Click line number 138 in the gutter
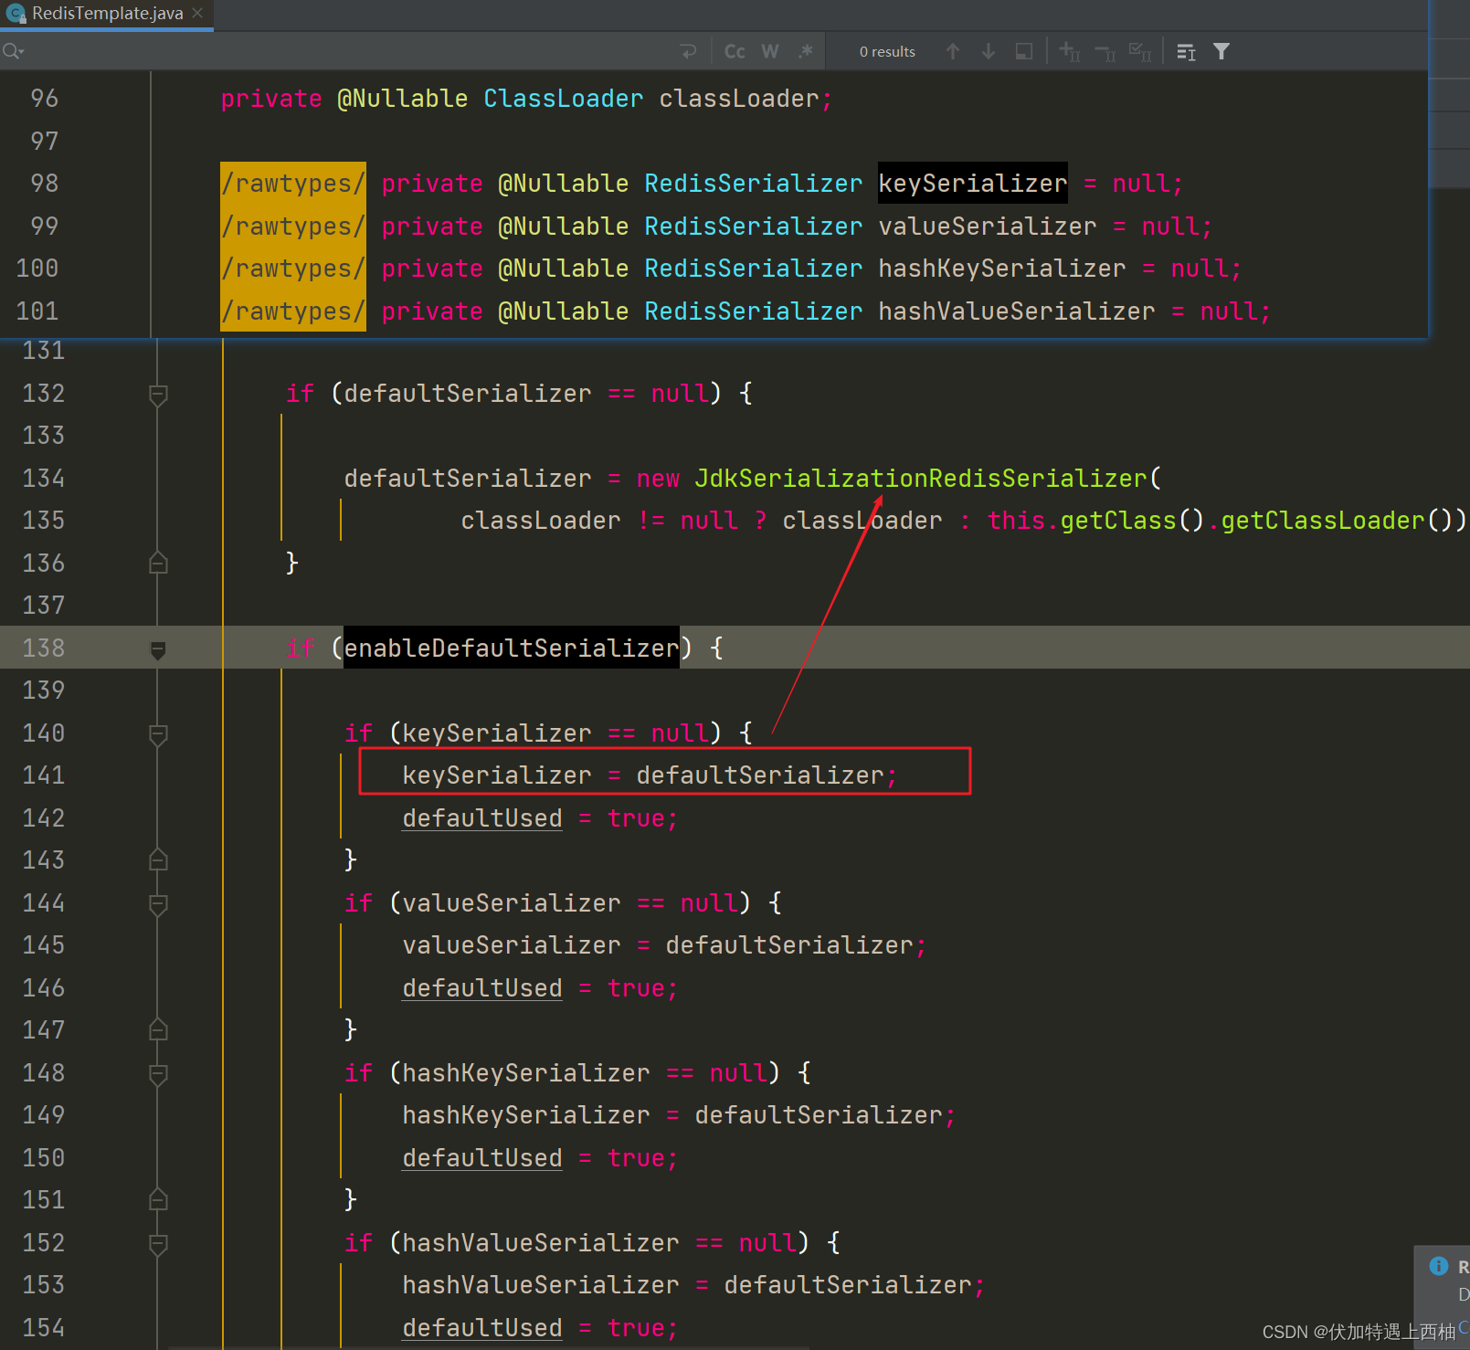 44,648
